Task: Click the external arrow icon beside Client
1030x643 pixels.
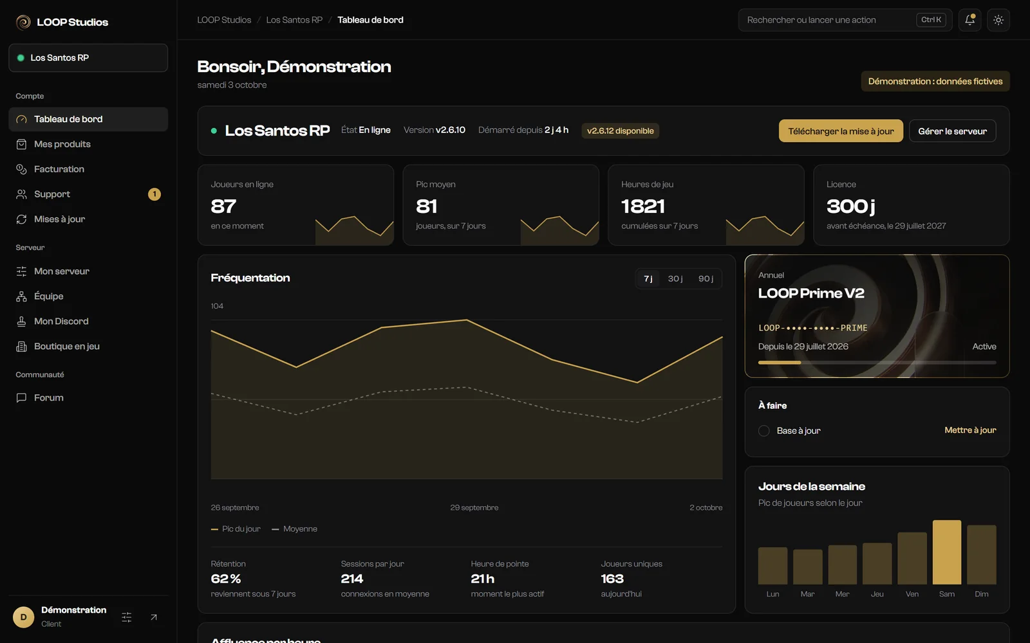Action: (154, 617)
